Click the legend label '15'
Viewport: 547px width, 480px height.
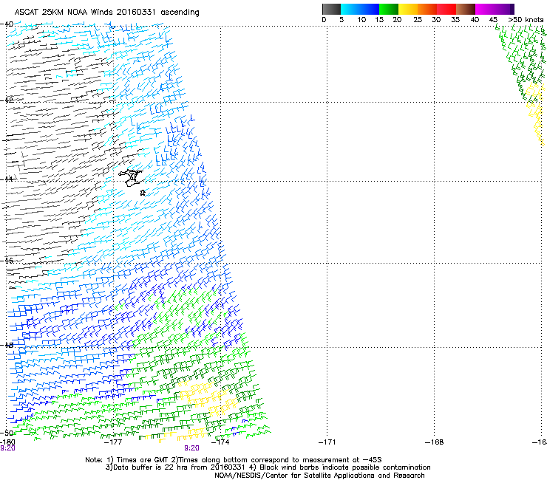[379, 20]
